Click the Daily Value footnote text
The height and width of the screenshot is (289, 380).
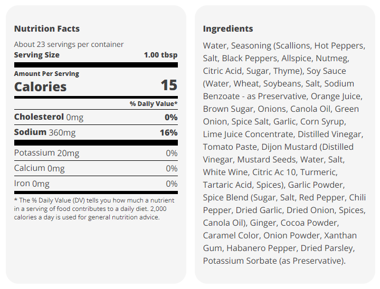(94, 209)
